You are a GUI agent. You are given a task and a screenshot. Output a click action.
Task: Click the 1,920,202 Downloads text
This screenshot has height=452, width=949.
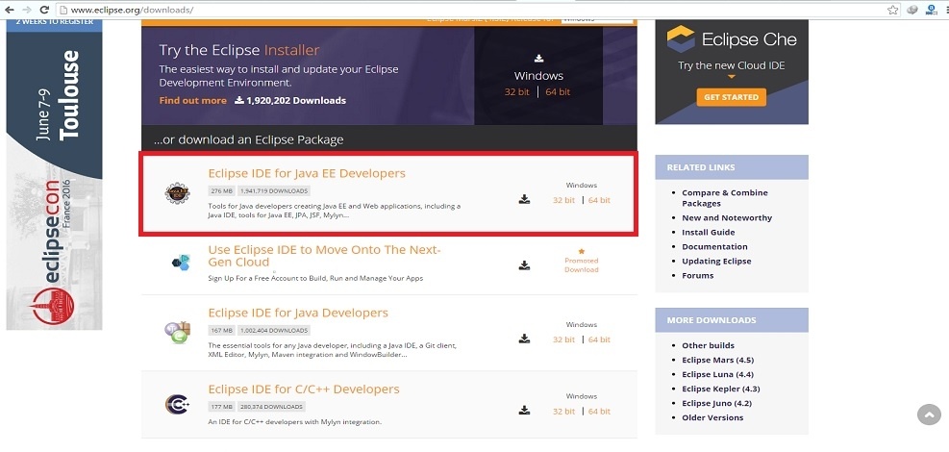point(296,100)
